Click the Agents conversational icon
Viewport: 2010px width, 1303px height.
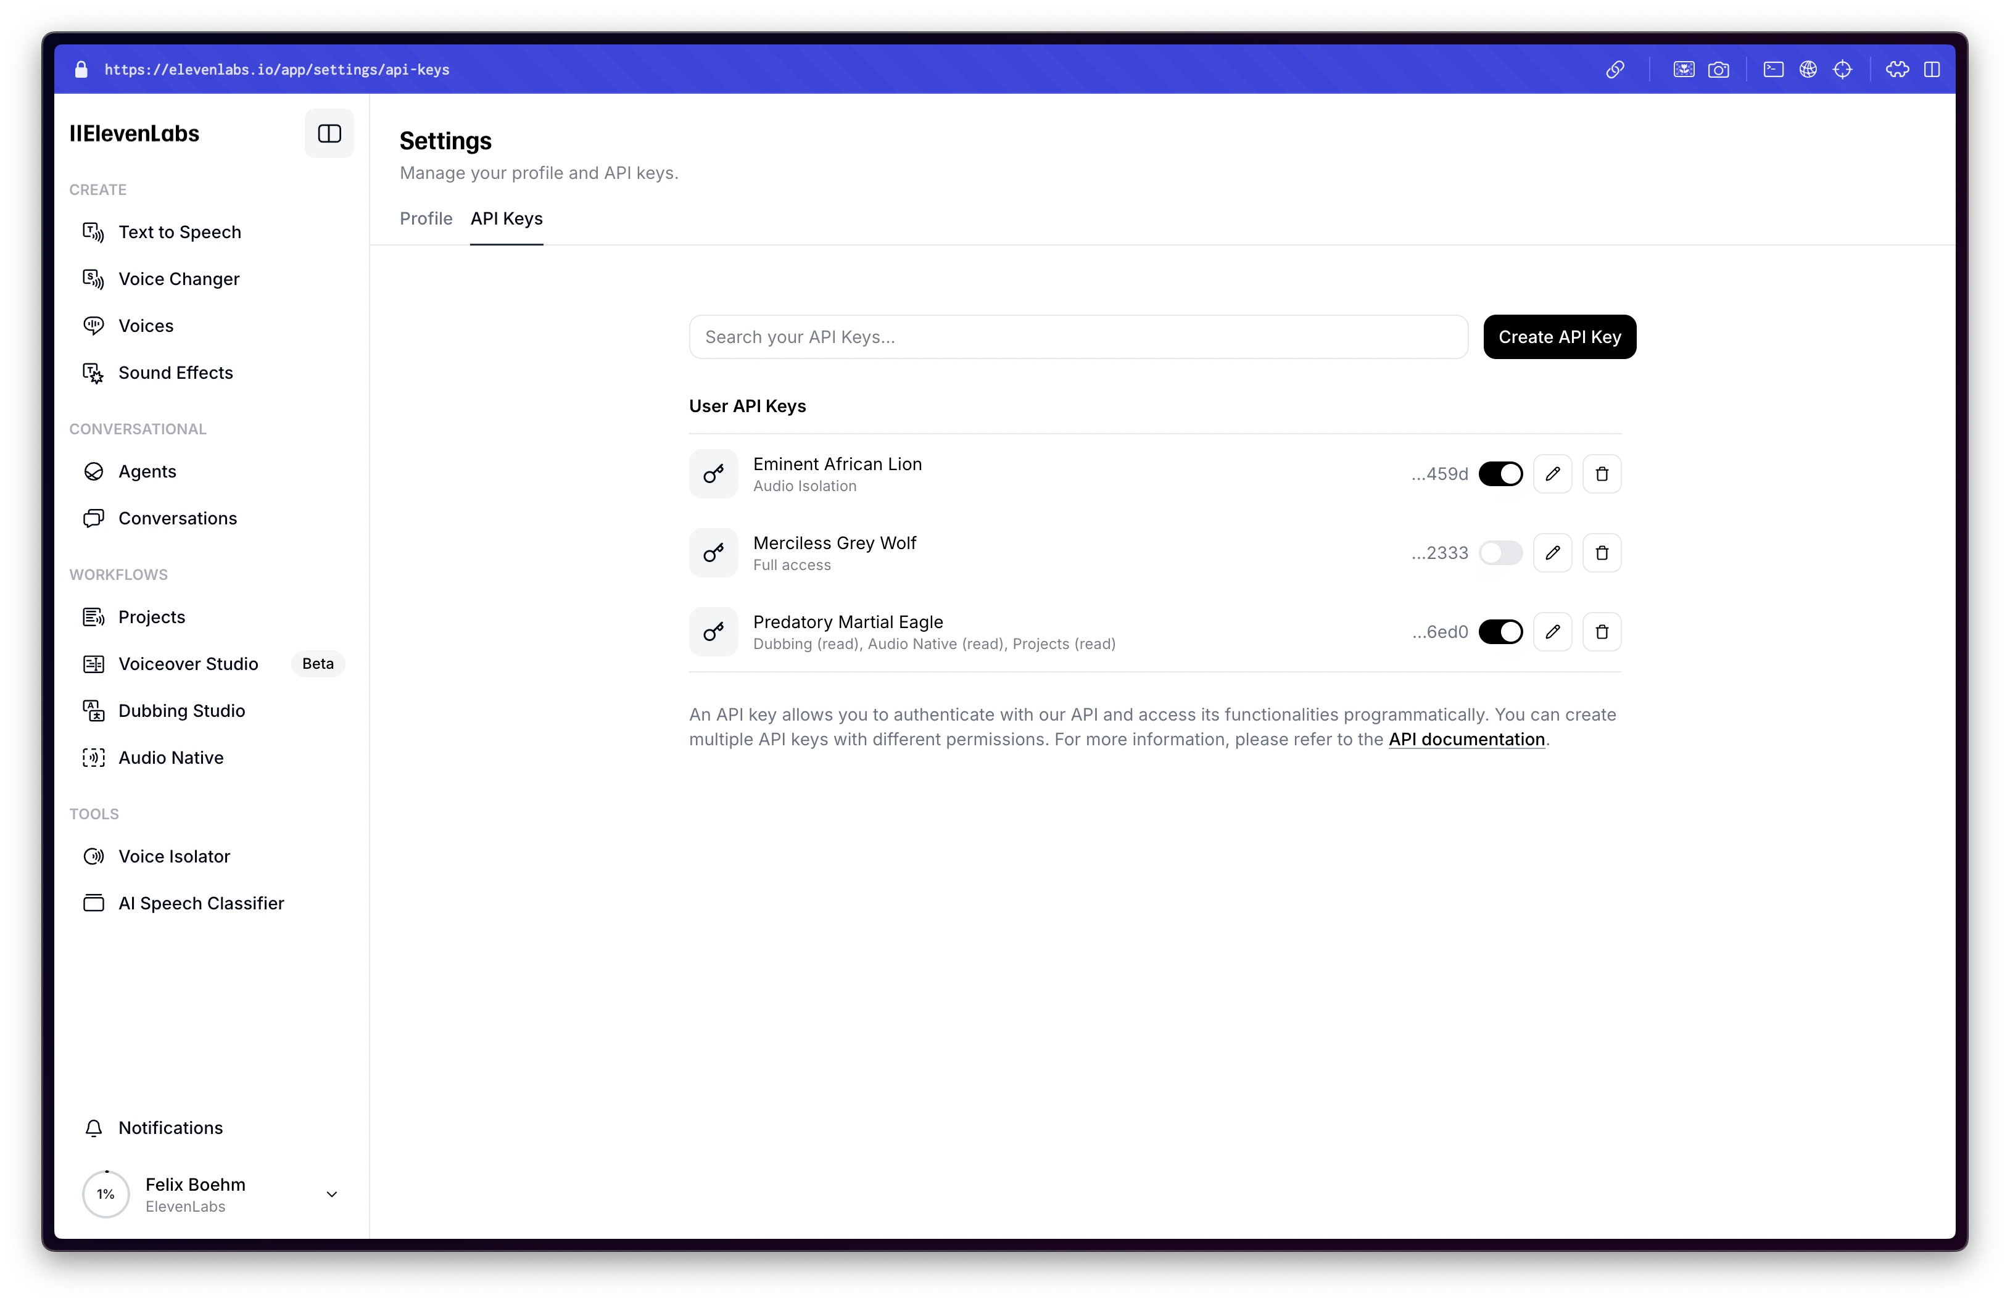point(94,471)
